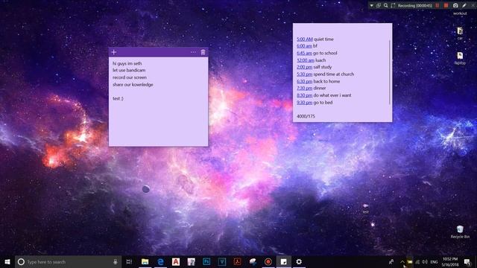The width and height of the screenshot is (477, 268).
Task: Open Settings gear from the taskbar
Action: [299, 261]
